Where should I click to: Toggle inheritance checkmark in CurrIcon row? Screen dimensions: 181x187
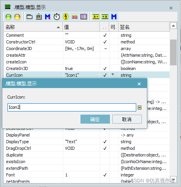coord(105,75)
